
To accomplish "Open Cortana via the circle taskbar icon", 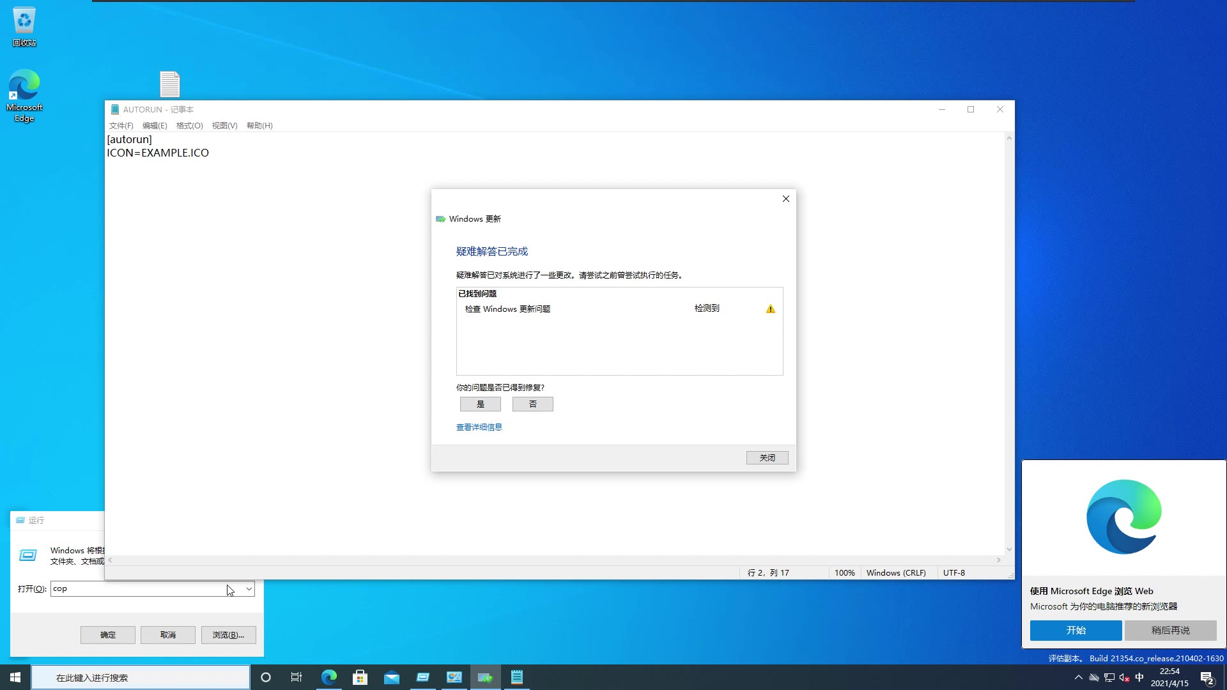I will [266, 677].
